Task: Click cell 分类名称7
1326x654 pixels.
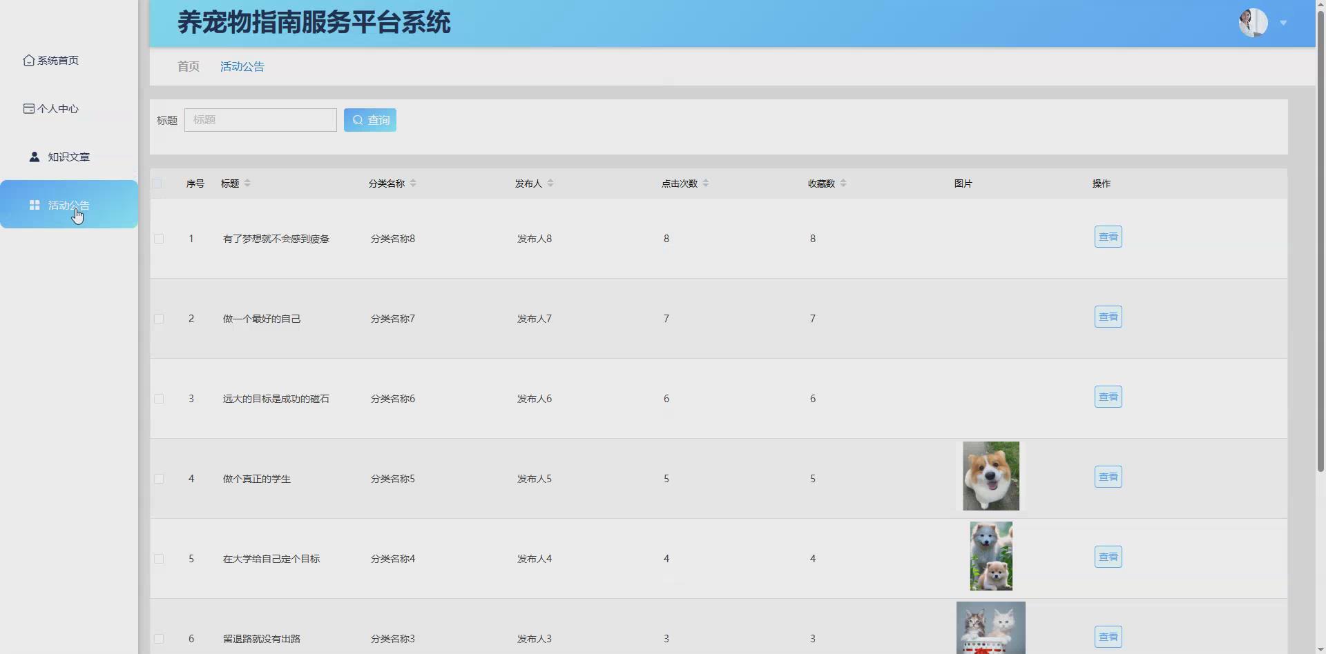Action: click(x=393, y=319)
